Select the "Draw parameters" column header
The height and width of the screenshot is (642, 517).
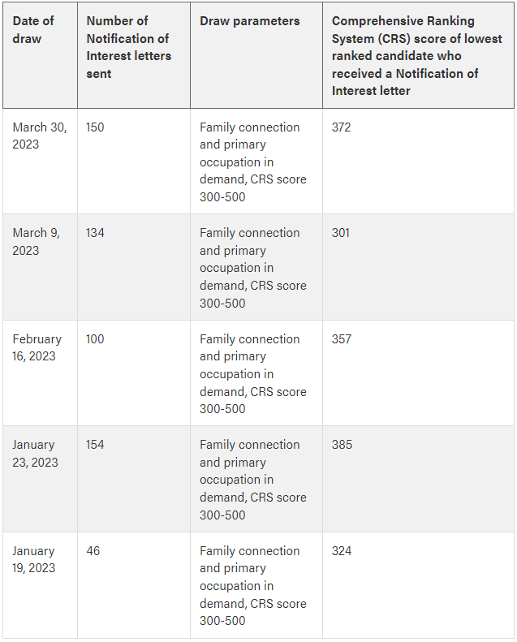point(249,21)
